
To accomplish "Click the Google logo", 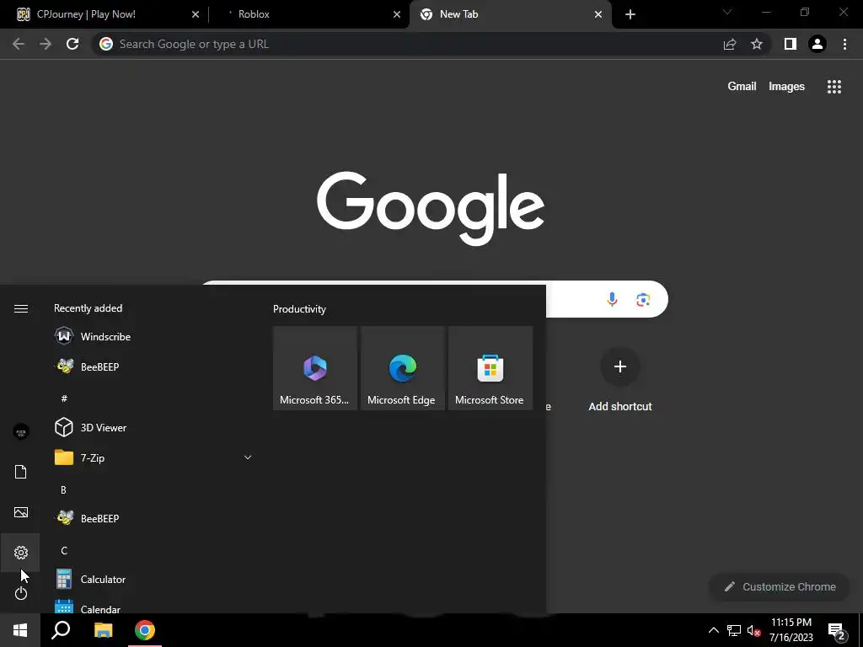I will [x=431, y=209].
